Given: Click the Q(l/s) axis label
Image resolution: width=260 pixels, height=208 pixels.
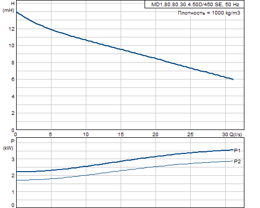Looking at the screenshot, I should coord(236,135).
